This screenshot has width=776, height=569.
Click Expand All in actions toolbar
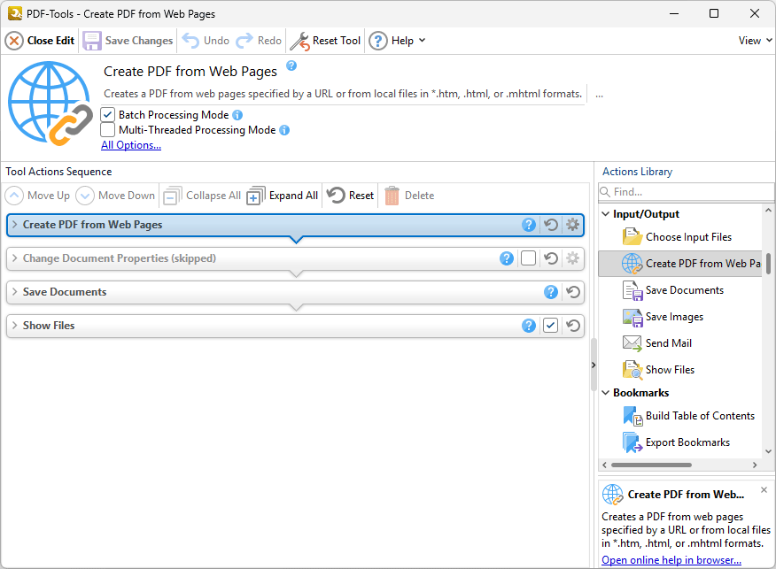(x=282, y=196)
